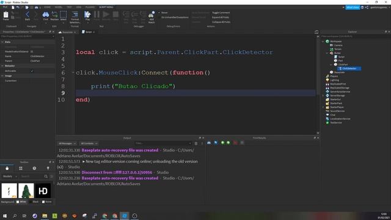Screen dimensions: 391x220
Task: Toggle the Archivable checkbox
Action: [x=32, y=71]
